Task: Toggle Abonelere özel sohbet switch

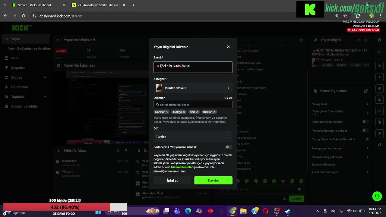Action: (365, 122)
